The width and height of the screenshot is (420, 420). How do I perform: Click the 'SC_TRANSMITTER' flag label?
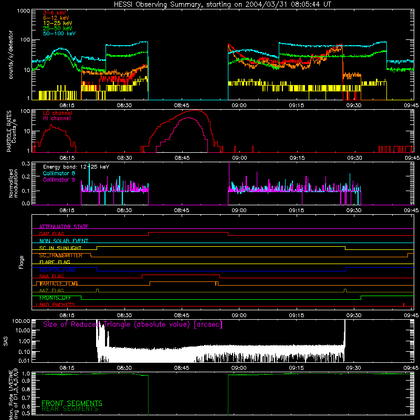tap(61, 255)
